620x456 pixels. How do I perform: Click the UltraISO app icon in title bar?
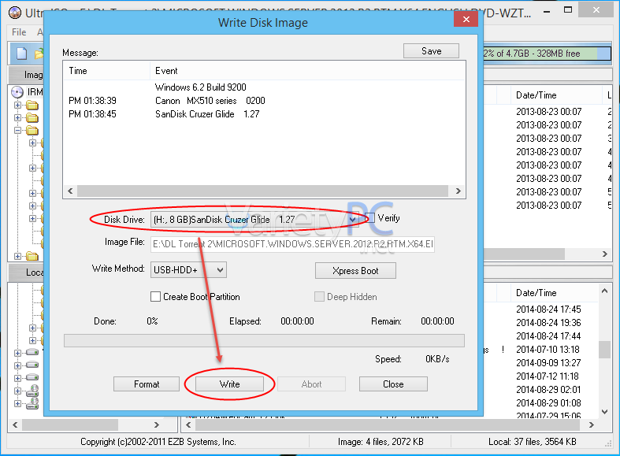15,13
